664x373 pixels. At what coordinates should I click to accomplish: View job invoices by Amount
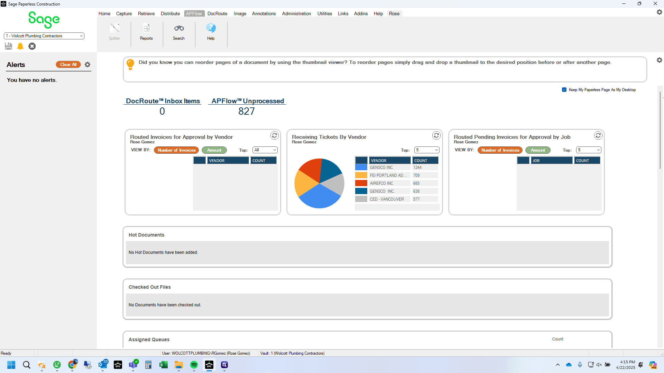tap(538, 150)
